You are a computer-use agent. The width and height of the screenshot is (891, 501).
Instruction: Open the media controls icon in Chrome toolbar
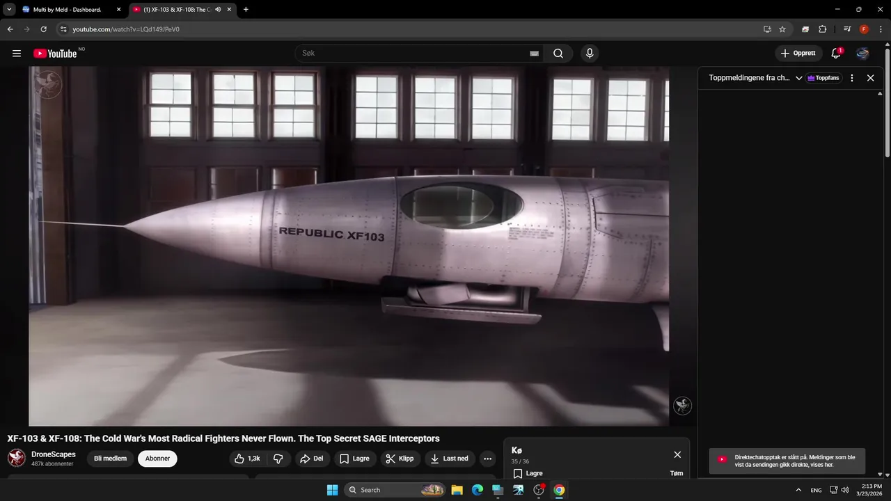coord(847,29)
